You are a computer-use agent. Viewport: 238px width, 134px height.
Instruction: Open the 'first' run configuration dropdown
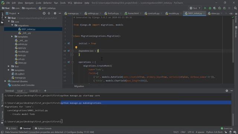point(195,8)
